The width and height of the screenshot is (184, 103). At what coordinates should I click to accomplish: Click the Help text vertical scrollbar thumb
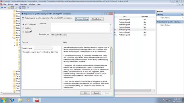tap(112, 62)
